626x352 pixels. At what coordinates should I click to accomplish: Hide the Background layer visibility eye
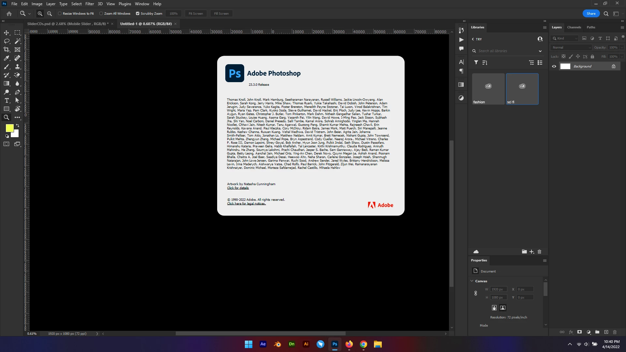pyautogui.click(x=554, y=66)
